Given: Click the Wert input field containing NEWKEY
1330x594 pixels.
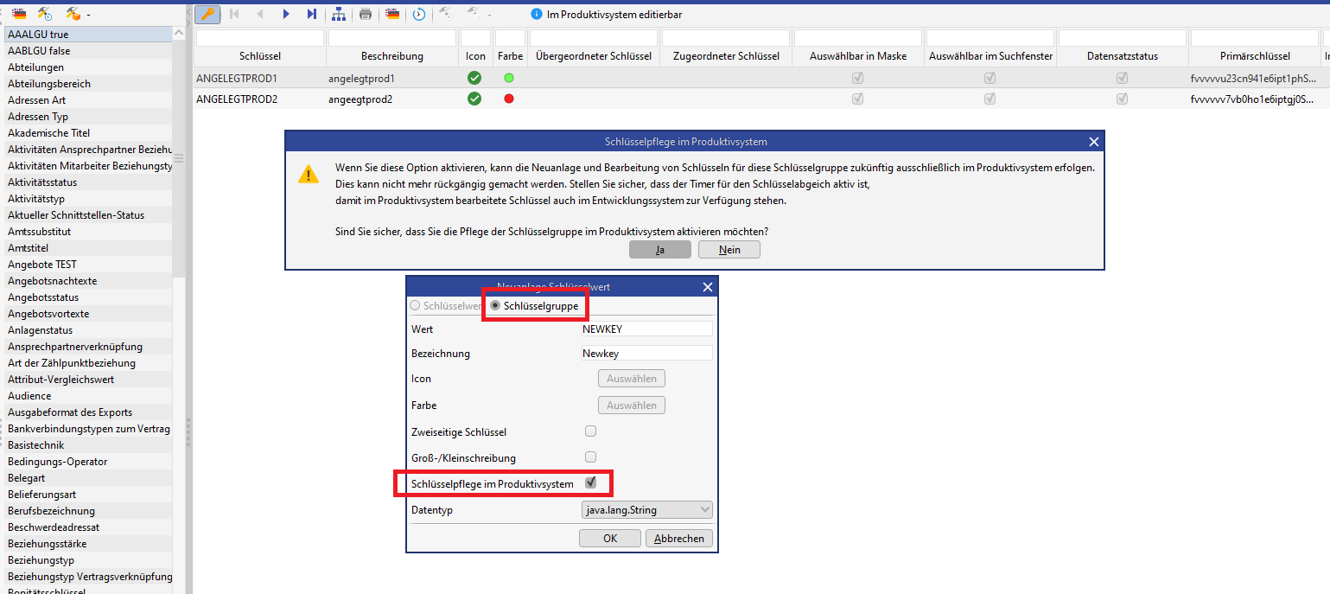Looking at the screenshot, I should (646, 329).
